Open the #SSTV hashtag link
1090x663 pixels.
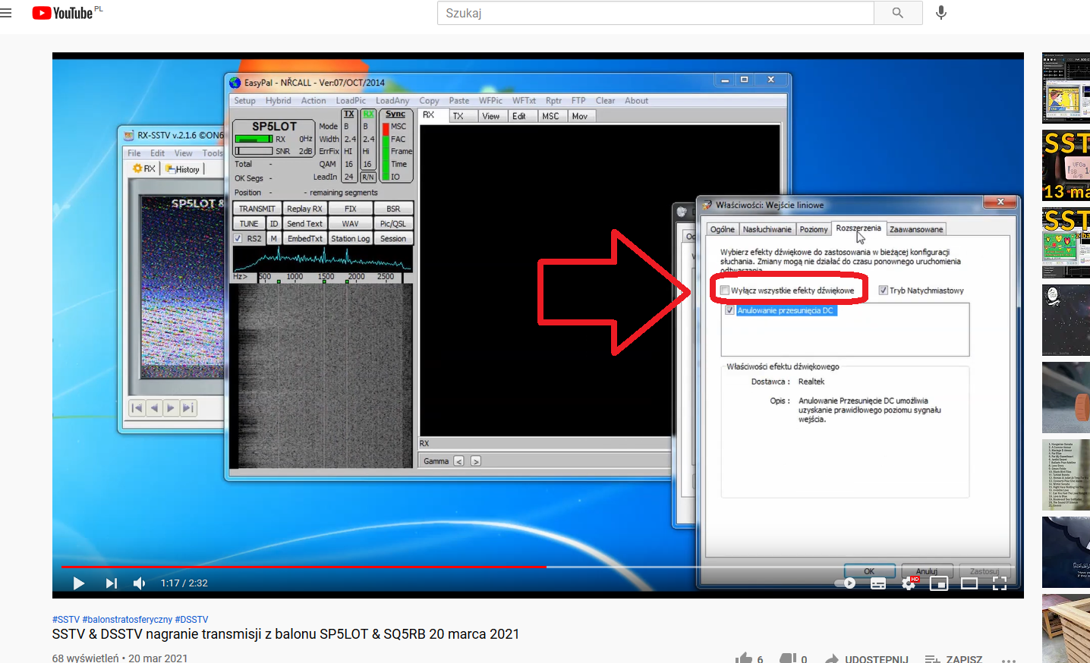[66, 620]
